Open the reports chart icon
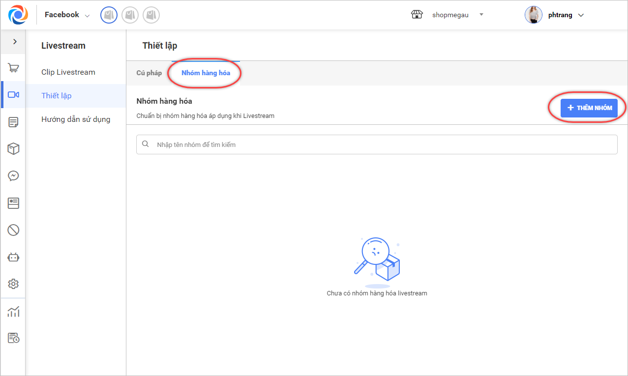 point(13,312)
